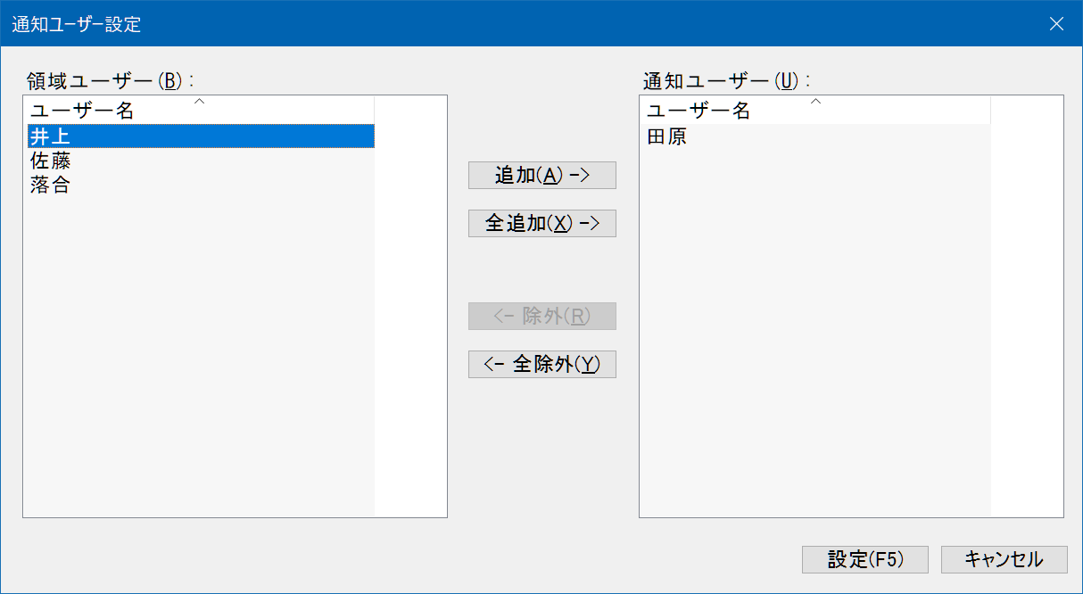The height and width of the screenshot is (594, 1083).
Task: Click the empty area below 落合 in the left list
Action: click(x=201, y=357)
